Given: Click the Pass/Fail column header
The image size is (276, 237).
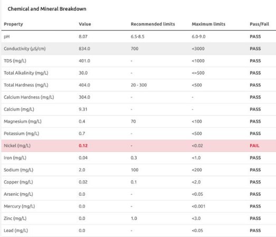Looking at the screenshot, I should (x=259, y=24).
